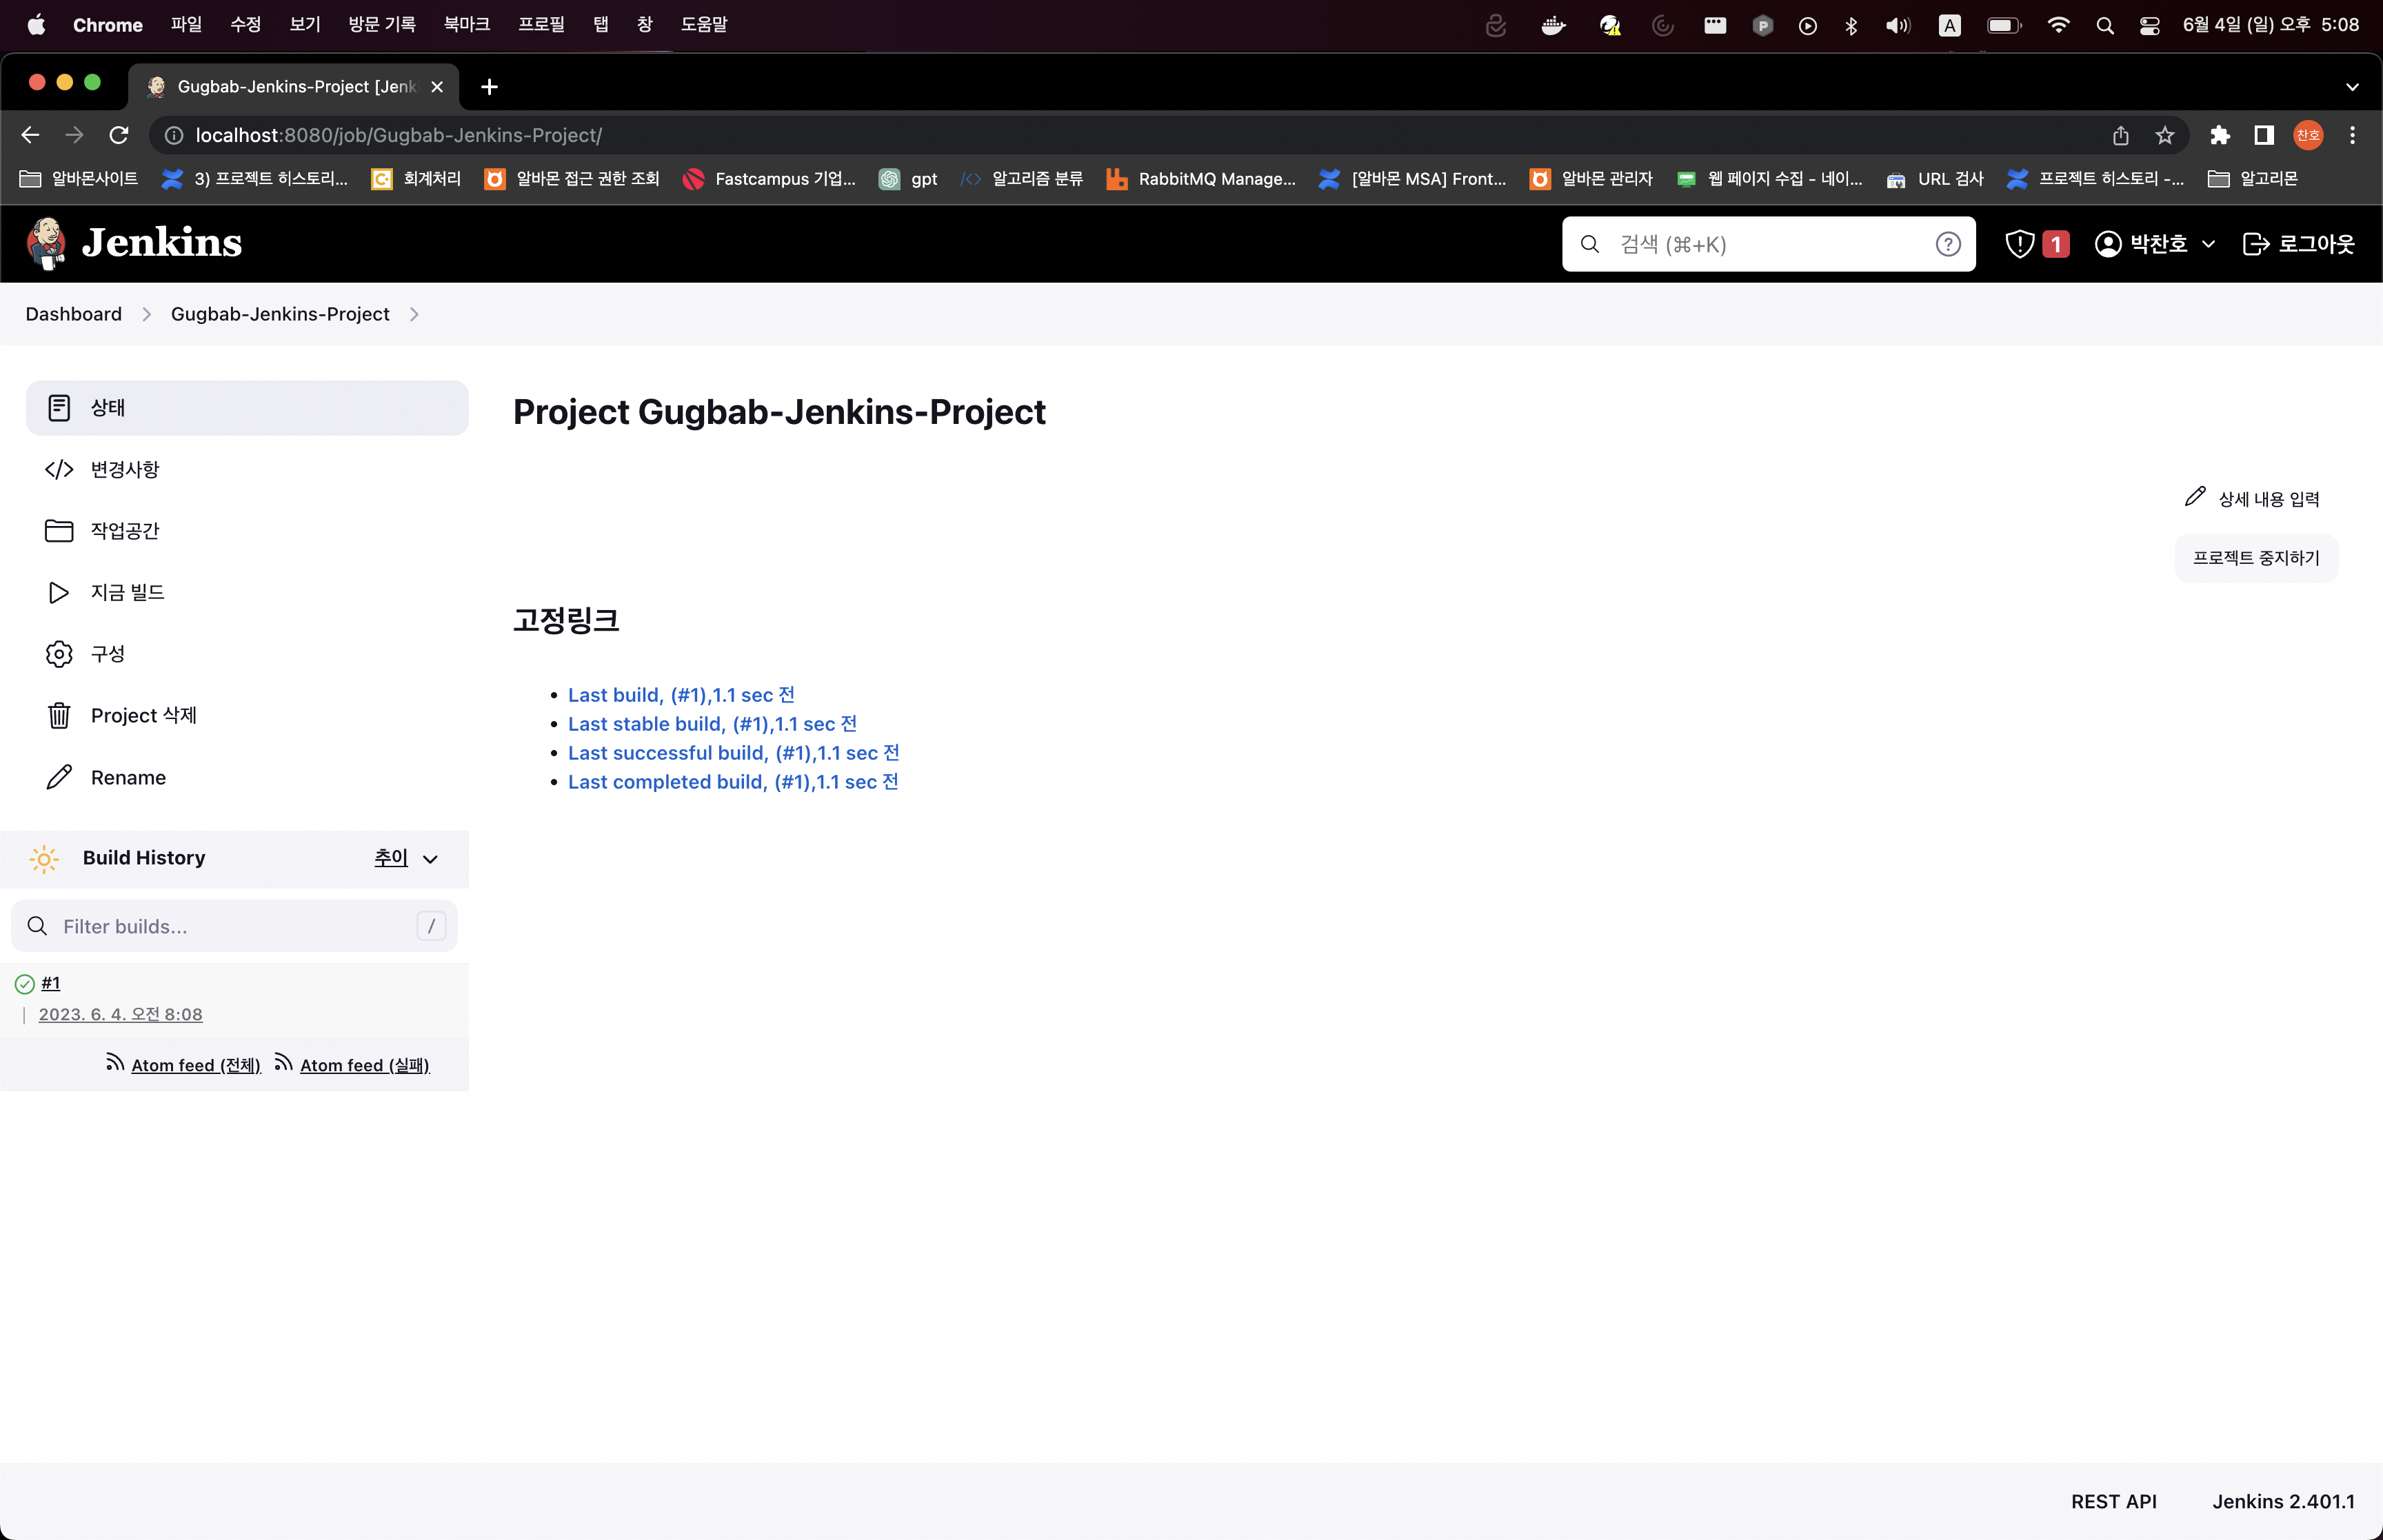Open the security warnings shield icon
This screenshot has height=1540, width=2383.
[2019, 244]
